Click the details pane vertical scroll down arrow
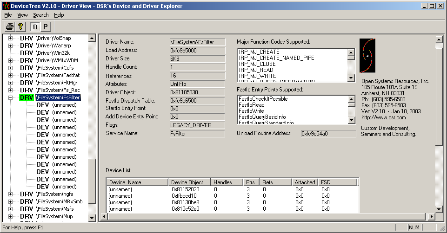 click(x=439, y=209)
